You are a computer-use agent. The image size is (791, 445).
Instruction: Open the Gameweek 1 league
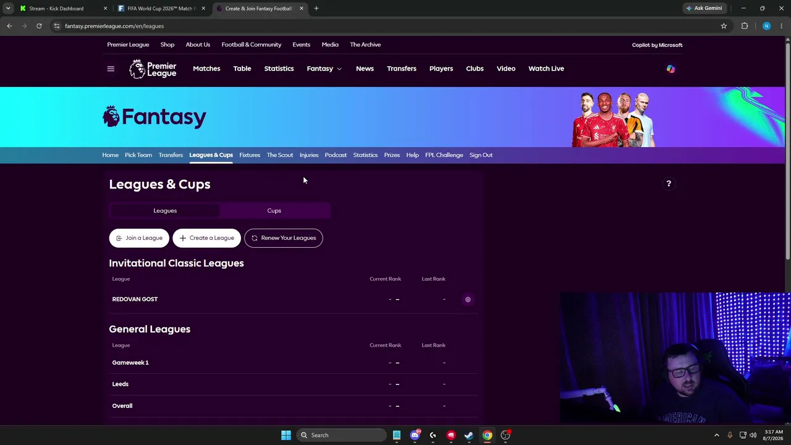pos(130,363)
